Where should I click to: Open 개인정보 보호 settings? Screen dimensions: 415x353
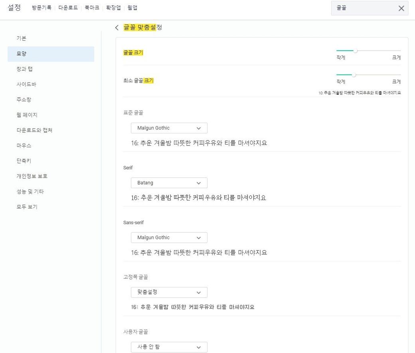tap(32, 176)
